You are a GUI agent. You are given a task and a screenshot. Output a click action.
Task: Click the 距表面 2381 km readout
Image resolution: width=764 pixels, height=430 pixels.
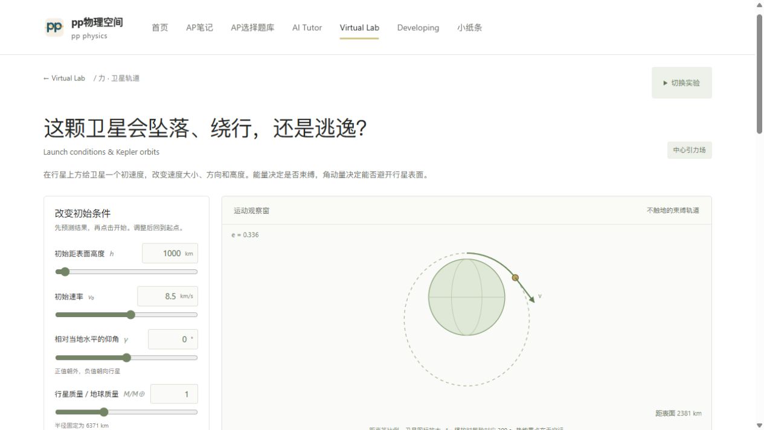click(x=678, y=414)
